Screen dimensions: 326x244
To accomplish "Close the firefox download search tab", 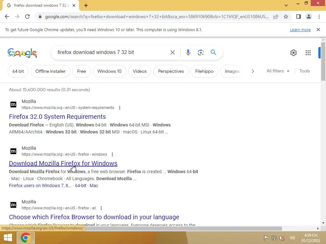I will click(74, 5).
